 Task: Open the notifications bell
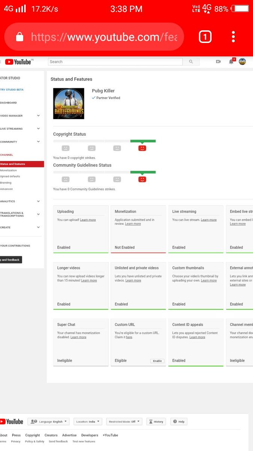click(x=231, y=62)
